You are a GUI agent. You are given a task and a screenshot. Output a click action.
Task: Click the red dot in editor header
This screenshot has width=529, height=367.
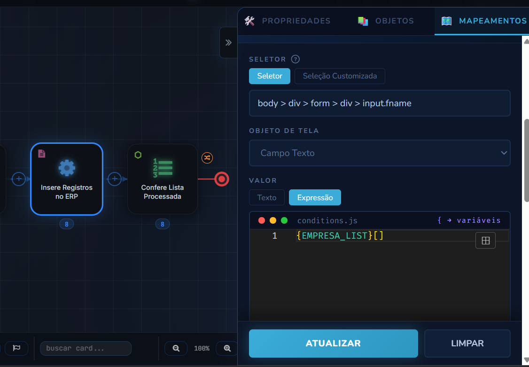click(262, 220)
